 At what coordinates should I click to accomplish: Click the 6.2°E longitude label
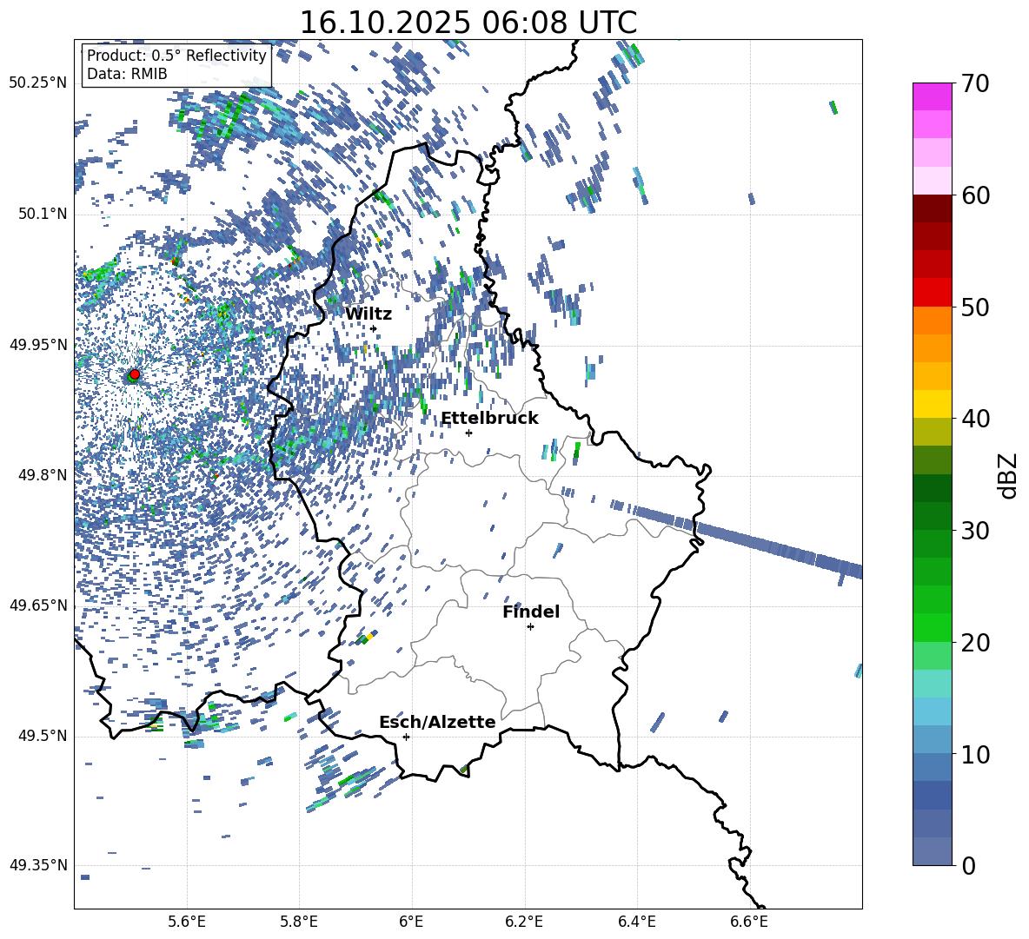(524, 922)
